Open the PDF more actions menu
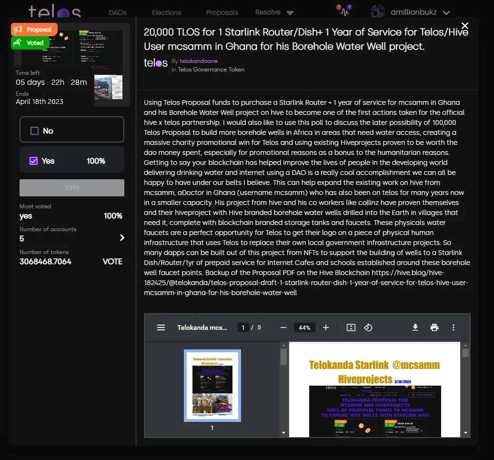494x460 pixels. tap(454, 327)
